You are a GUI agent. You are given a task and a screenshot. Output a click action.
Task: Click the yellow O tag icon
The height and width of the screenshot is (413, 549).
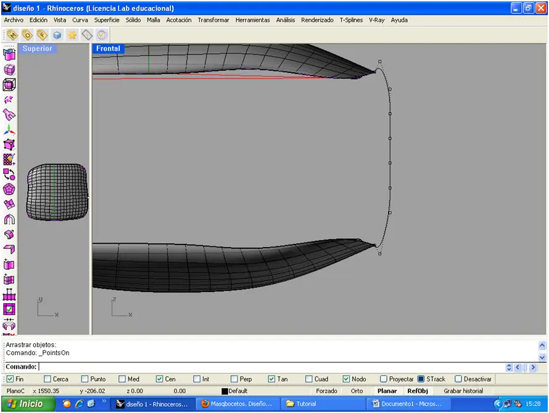click(x=27, y=35)
